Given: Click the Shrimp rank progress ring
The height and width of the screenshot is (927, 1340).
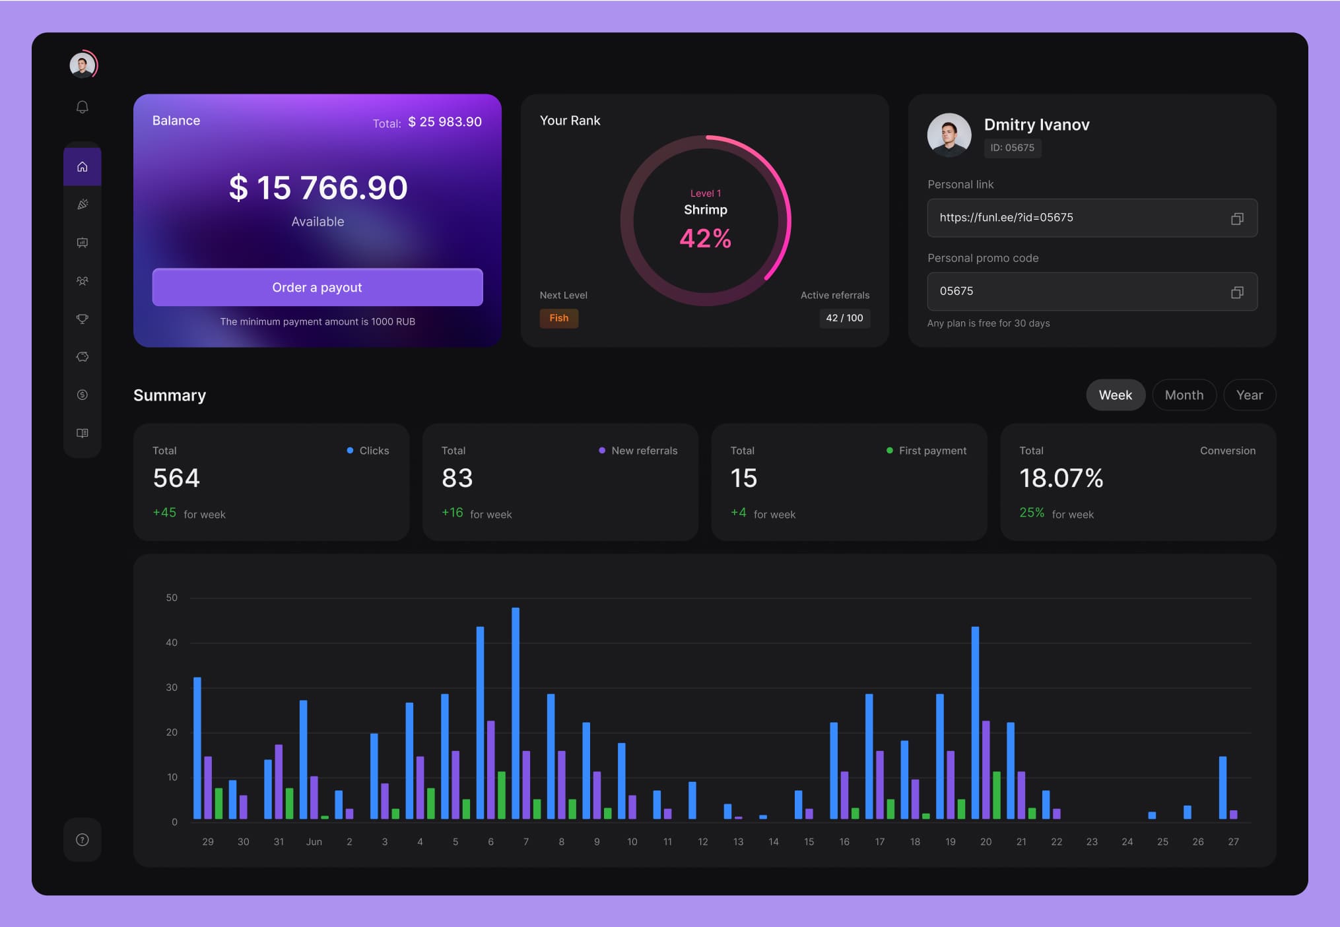Looking at the screenshot, I should coord(705,220).
